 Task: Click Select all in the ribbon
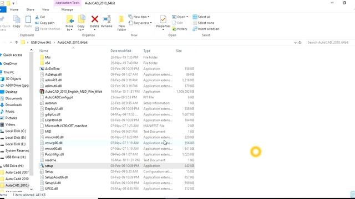pyautogui.click(x=201, y=17)
